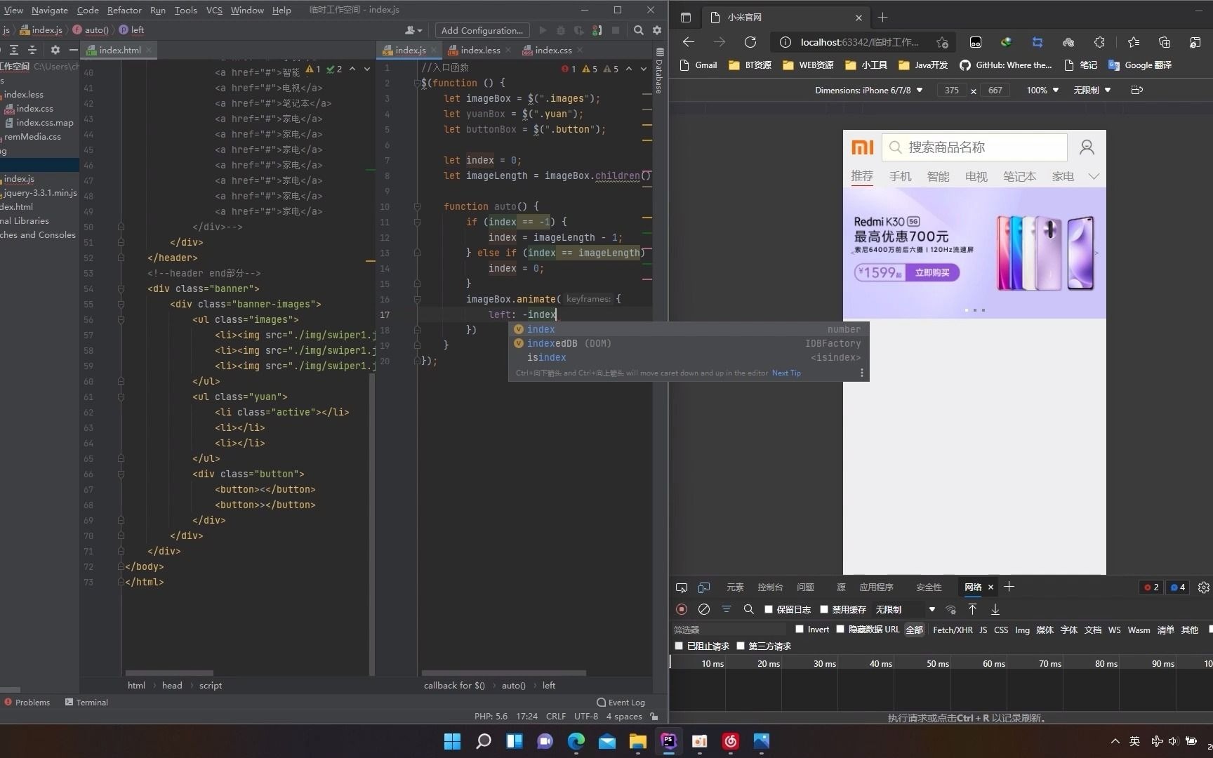1213x758 pixels.
Task: Open DevTools settings gear
Action: coord(1203,587)
